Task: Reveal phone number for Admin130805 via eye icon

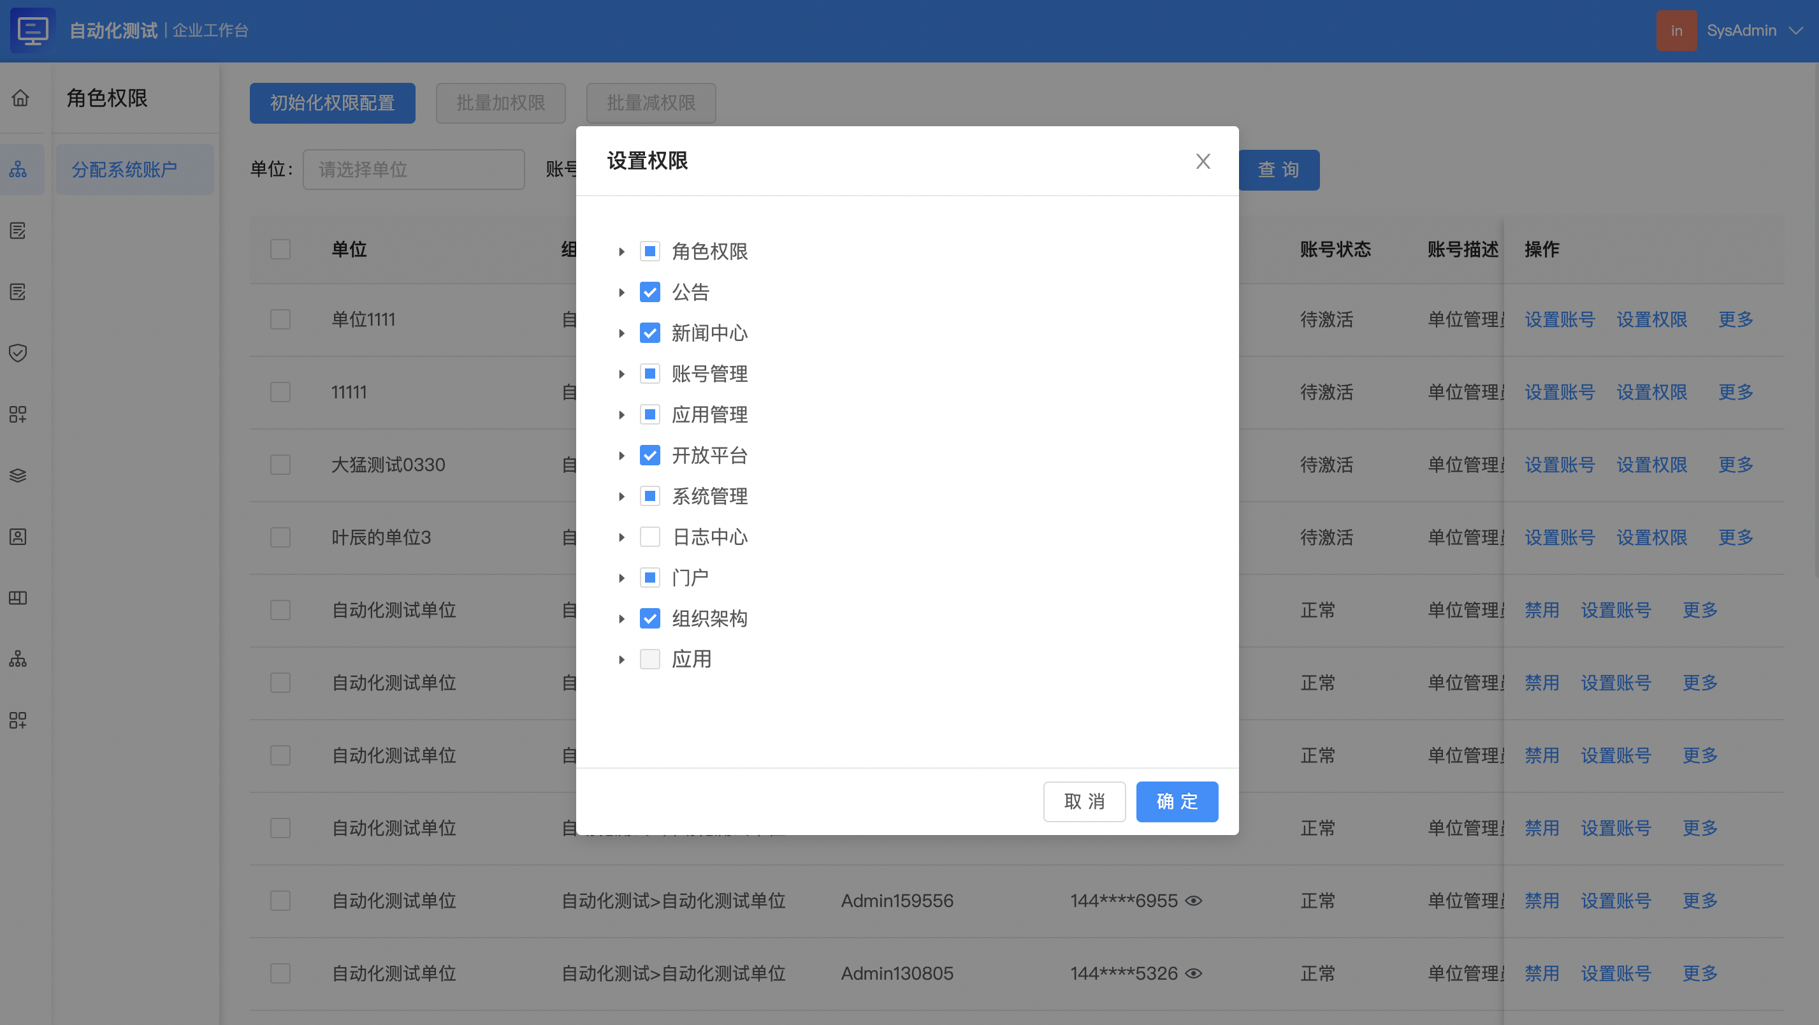Action: click(1194, 973)
